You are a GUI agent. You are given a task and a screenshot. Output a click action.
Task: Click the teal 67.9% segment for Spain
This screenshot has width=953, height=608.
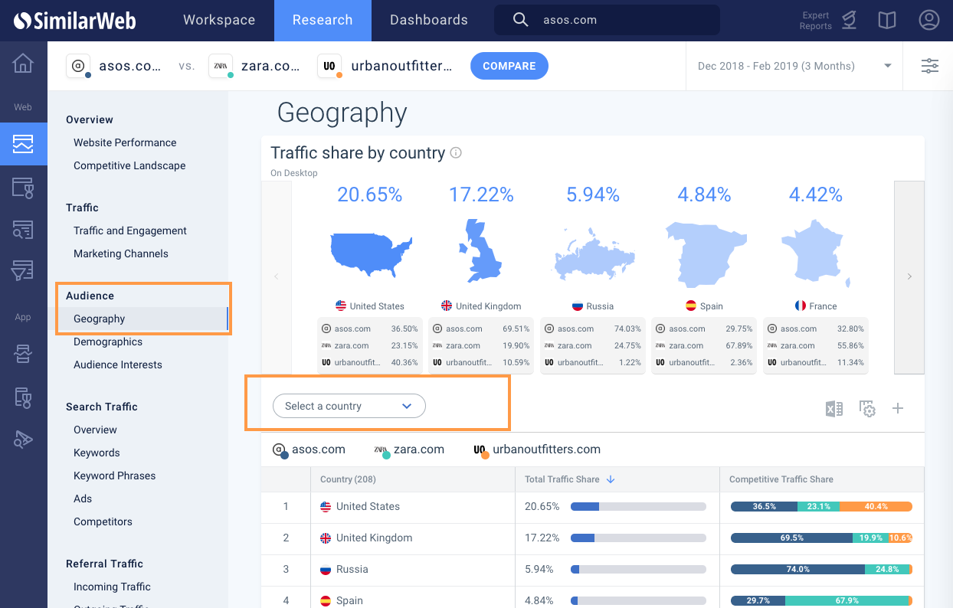pos(847,601)
